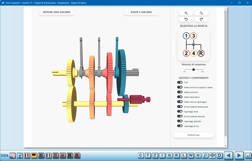252x161 pixels.
Task: Click the Velocità di rotazione slider
Action: pyautogui.click(x=193, y=70)
